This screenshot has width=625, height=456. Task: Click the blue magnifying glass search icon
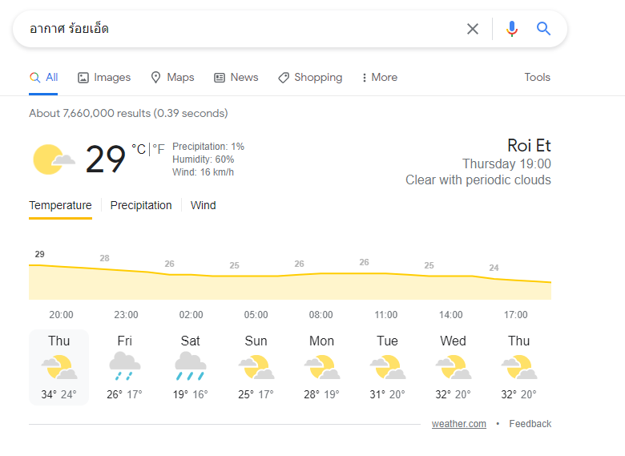[543, 29]
